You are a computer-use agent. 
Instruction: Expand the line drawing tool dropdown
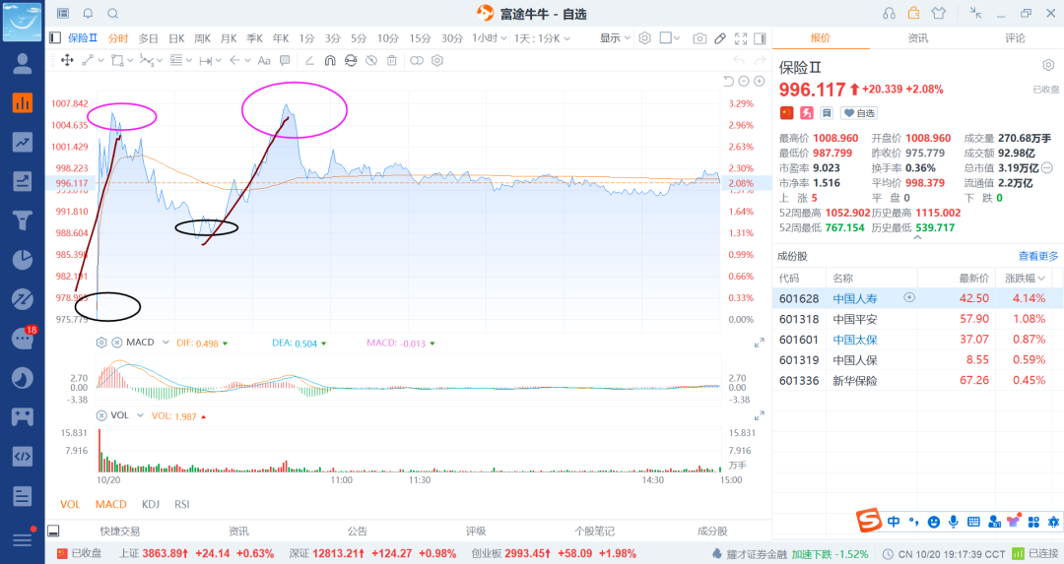[x=101, y=61]
